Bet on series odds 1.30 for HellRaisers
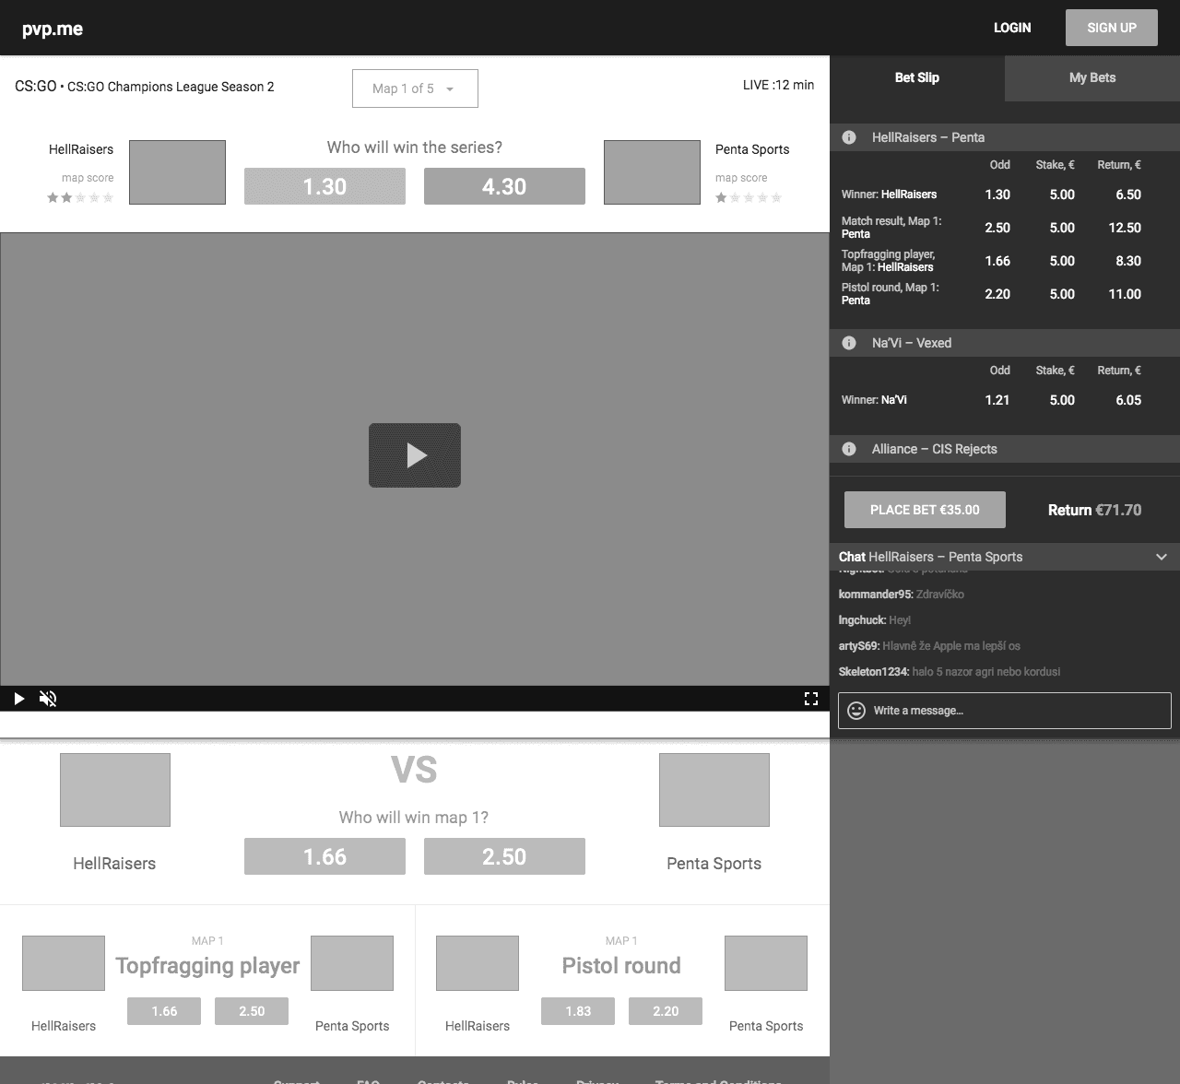 tap(324, 186)
